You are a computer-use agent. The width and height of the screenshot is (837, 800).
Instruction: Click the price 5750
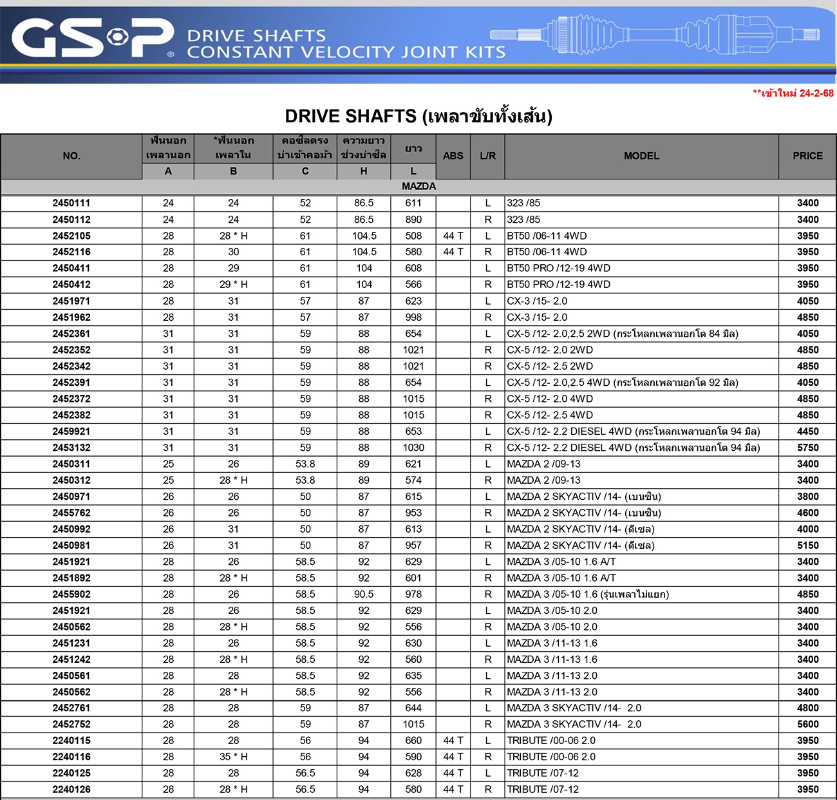(807, 448)
